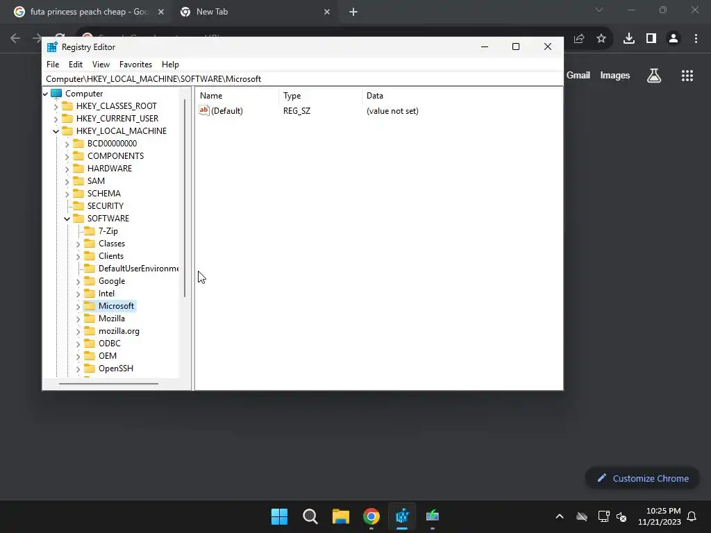Open the notifications bell in taskbar
Image resolution: width=711 pixels, height=533 pixels.
pyautogui.click(x=692, y=516)
